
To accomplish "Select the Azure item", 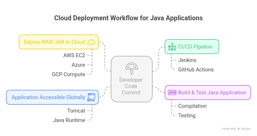I will [x=78, y=65].
